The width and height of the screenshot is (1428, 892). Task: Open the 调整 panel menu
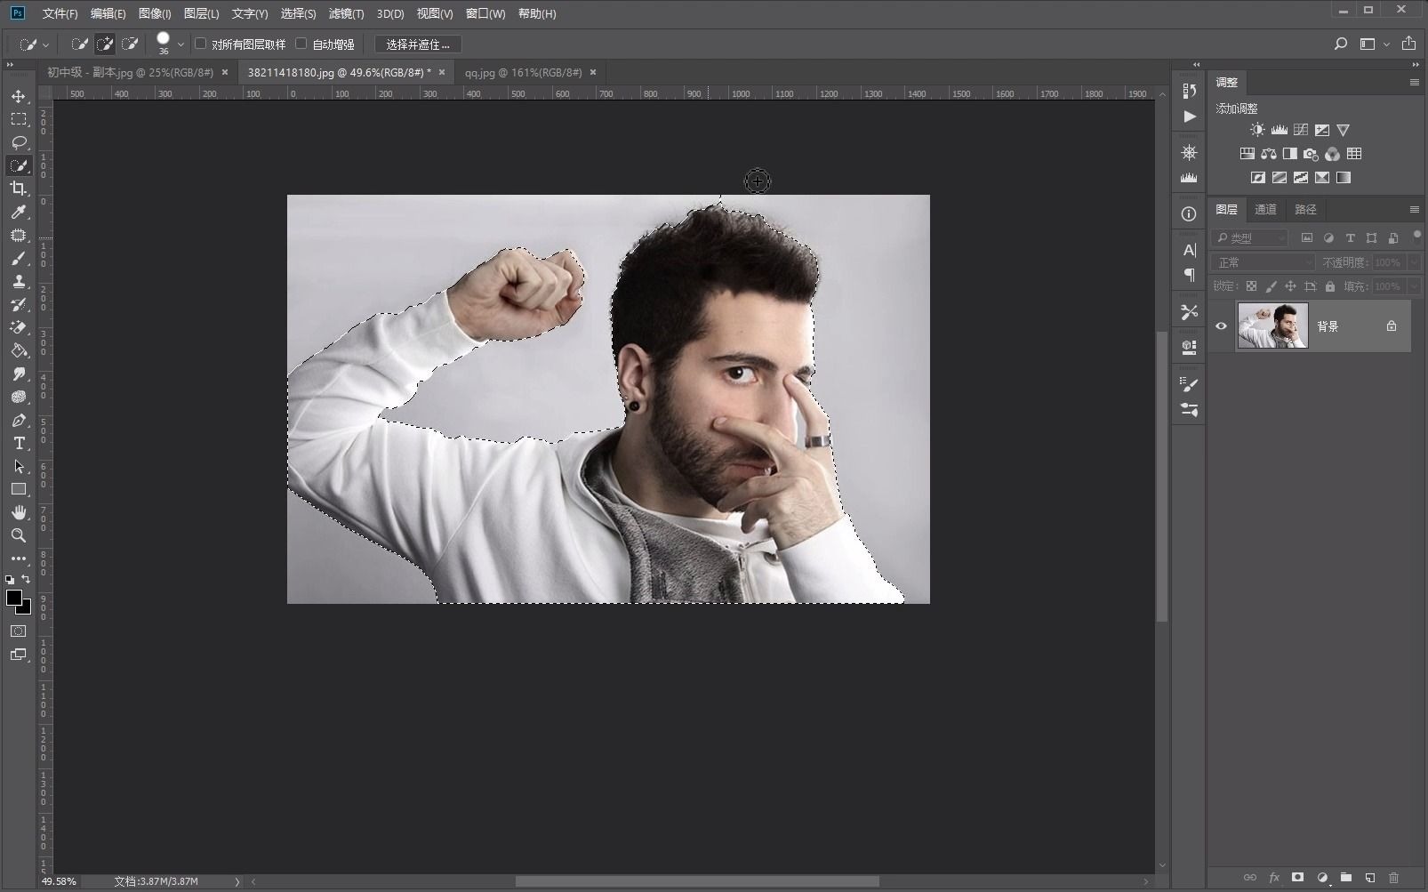pyautogui.click(x=1414, y=83)
